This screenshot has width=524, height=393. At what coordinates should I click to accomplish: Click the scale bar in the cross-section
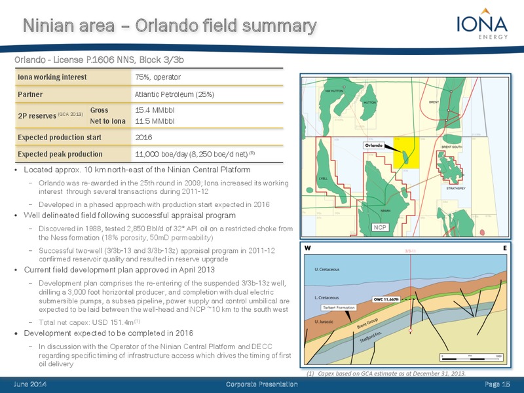pos(472,357)
